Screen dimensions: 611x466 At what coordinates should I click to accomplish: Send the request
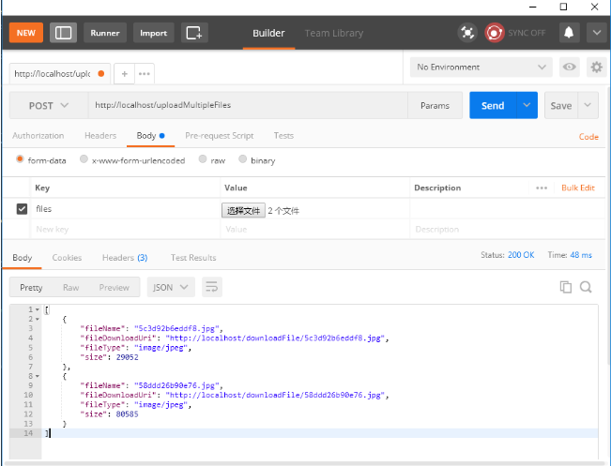pyautogui.click(x=493, y=105)
